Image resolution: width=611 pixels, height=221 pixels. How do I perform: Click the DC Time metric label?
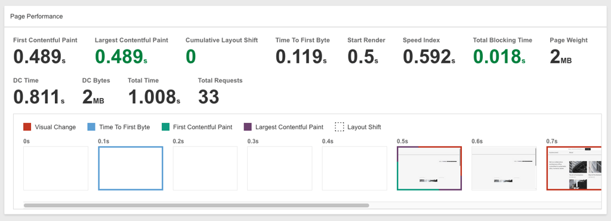[26, 80]
